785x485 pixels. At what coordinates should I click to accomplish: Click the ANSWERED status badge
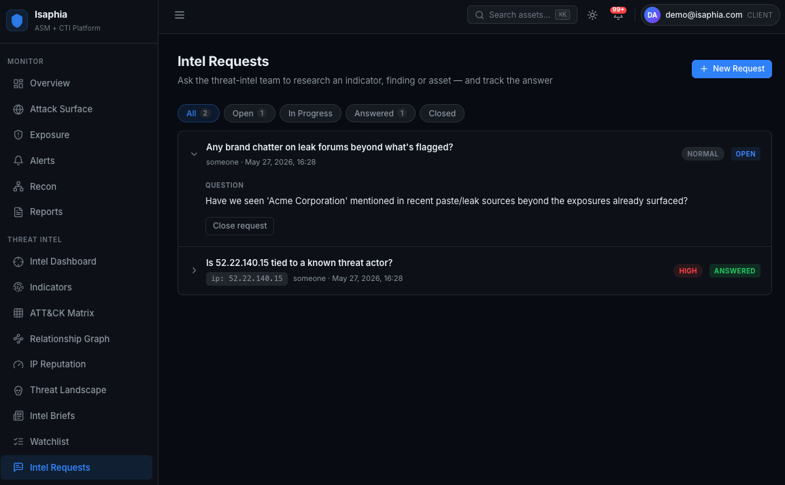point(735,271)
